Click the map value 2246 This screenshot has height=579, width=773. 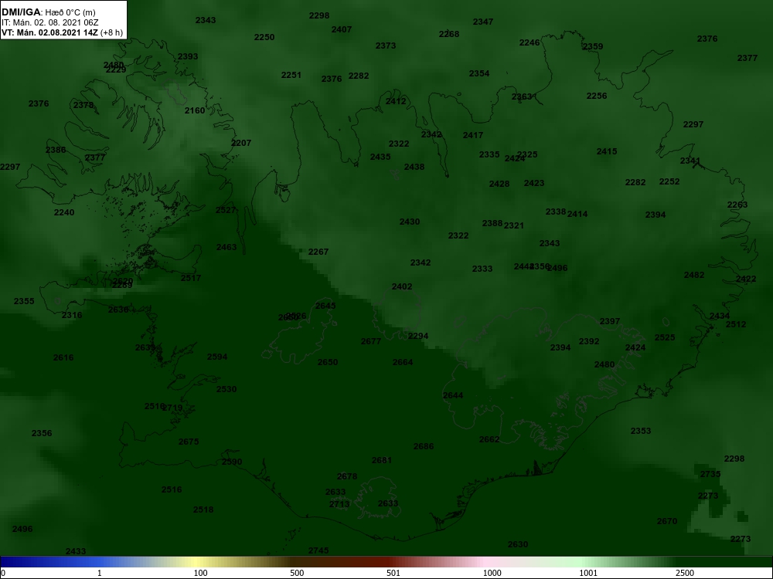coord(530,42)
